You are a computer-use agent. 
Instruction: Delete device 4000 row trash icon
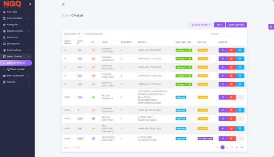231,139
